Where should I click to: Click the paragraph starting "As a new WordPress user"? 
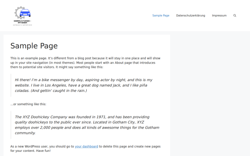85,149
